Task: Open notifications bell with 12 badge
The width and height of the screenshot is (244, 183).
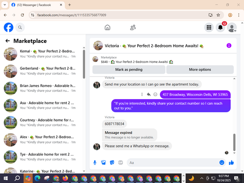Action: coord(221,27)
